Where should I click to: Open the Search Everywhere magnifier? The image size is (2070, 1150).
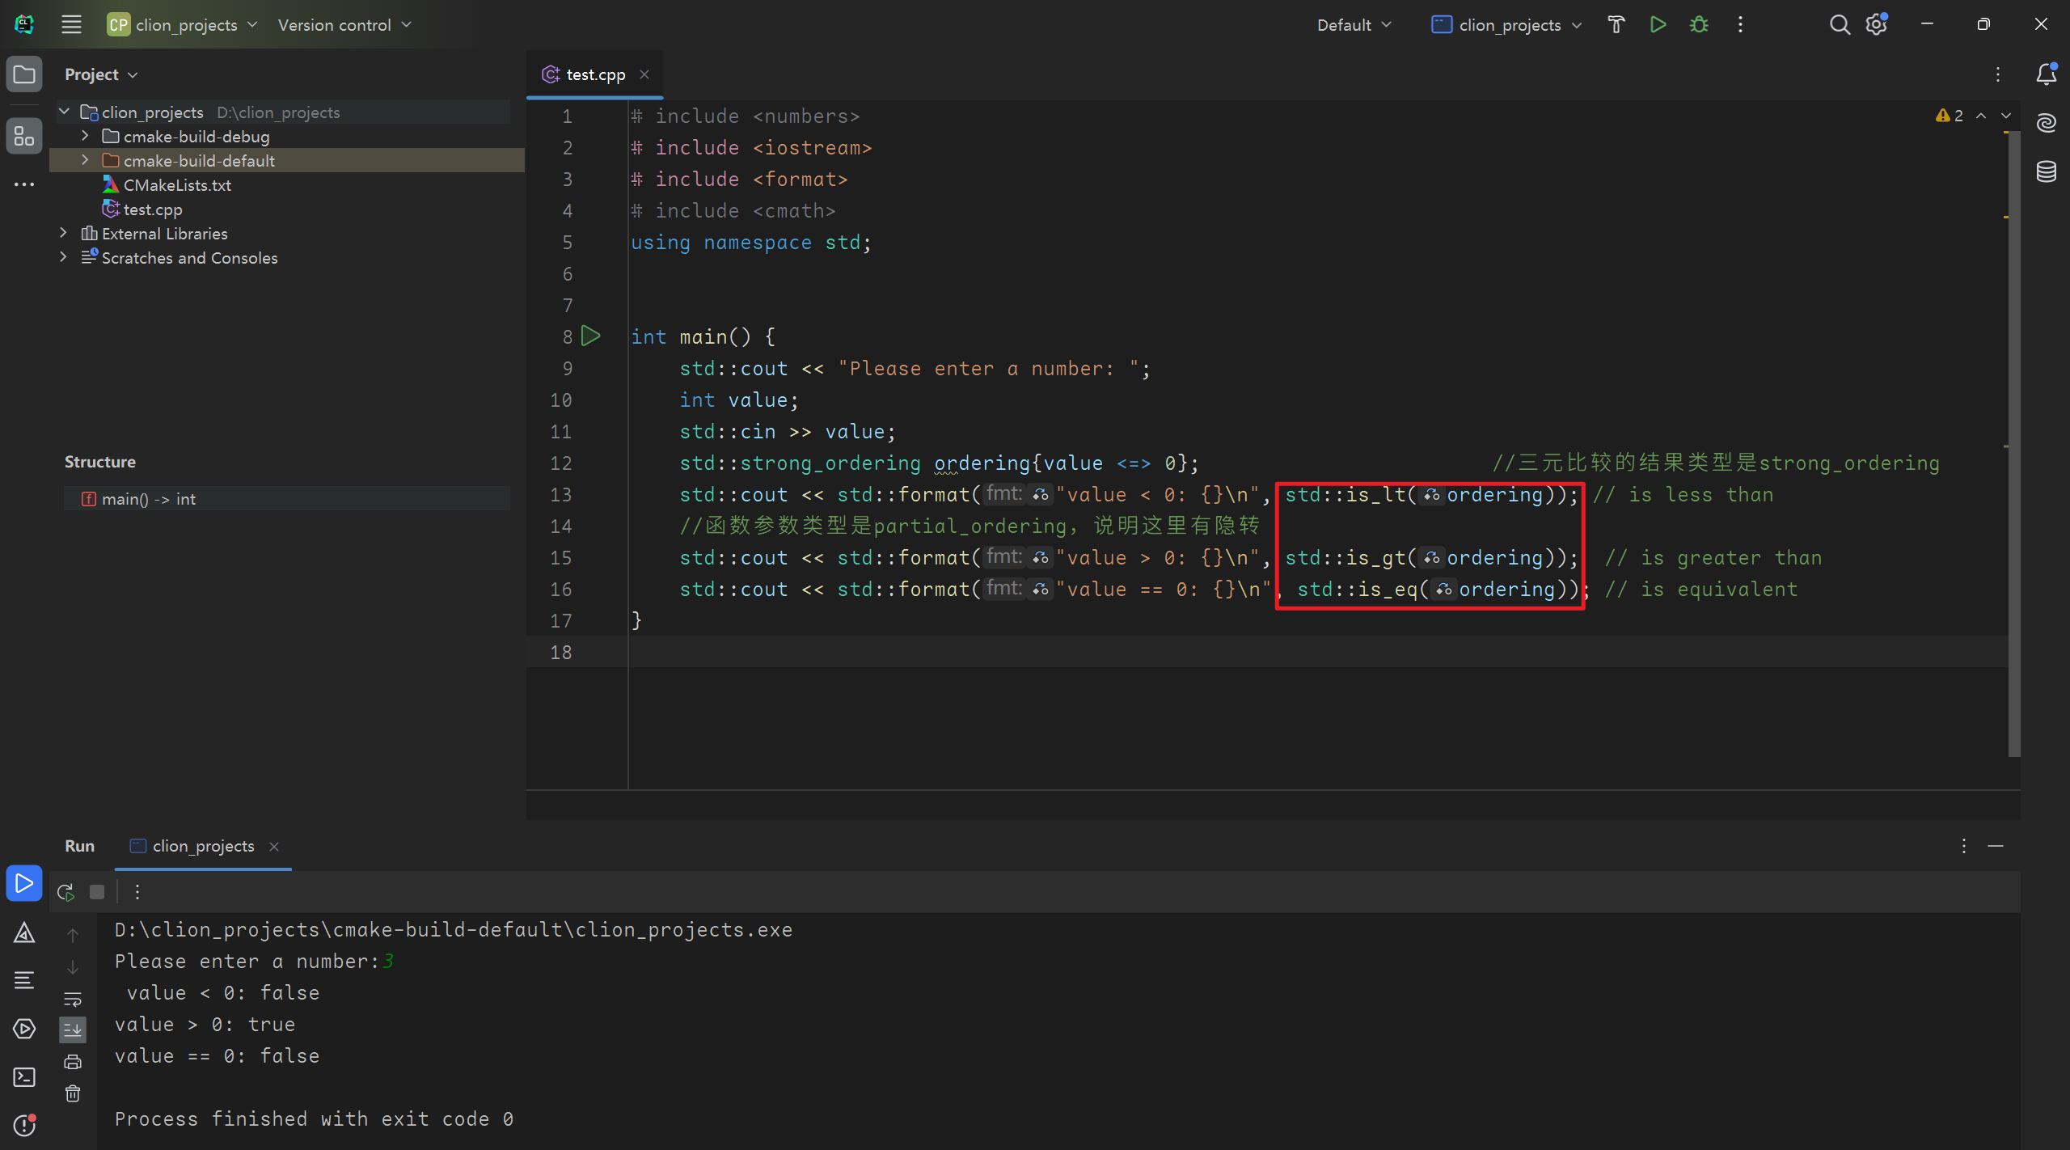1839,25
